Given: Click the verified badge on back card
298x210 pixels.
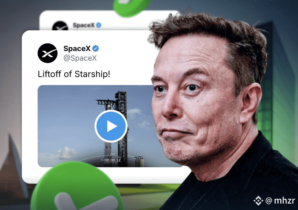Looking at the screenshot, I should pyautogui.click(x=99, y=25).
